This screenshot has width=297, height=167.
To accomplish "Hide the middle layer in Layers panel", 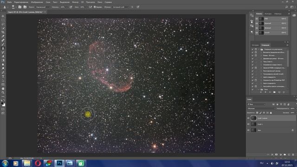I will click(248, 124).
